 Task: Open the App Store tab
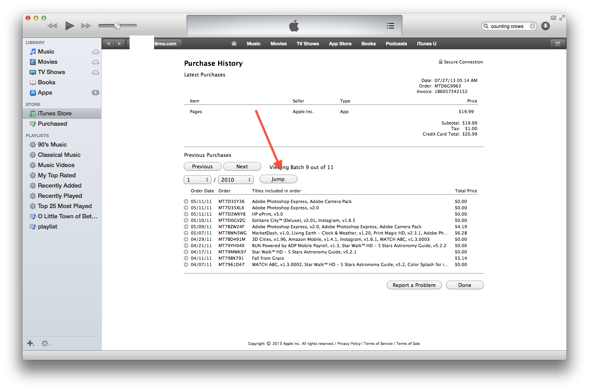[340, 44]
